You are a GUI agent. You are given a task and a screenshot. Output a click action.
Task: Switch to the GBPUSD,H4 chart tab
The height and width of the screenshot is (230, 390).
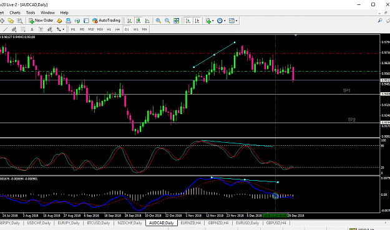click(276, 223)
